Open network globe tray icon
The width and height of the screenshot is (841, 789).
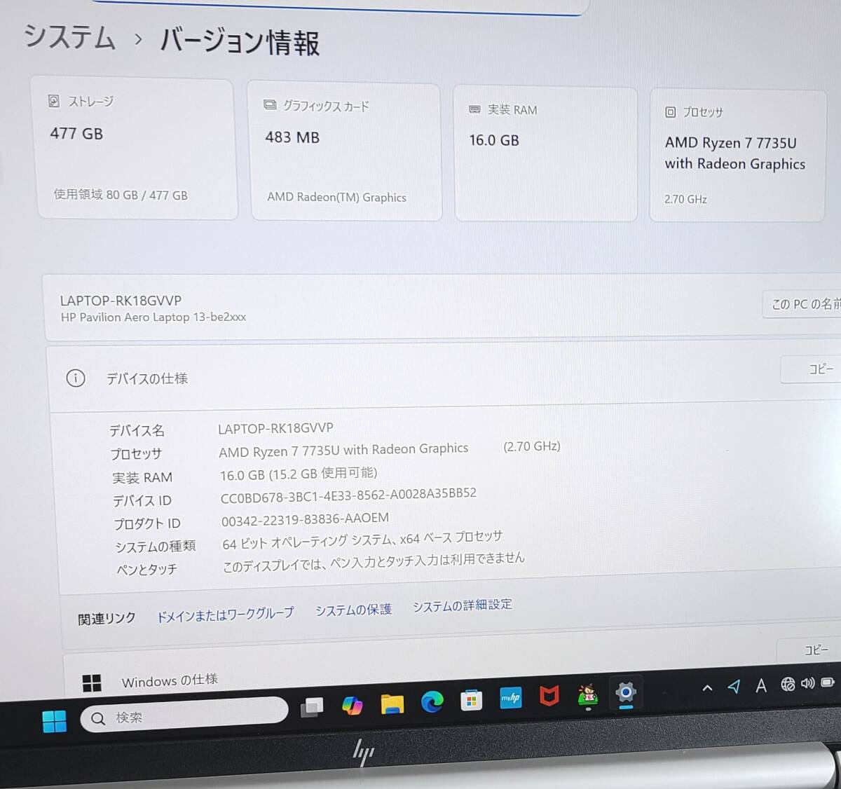click(x=788, y=684)
